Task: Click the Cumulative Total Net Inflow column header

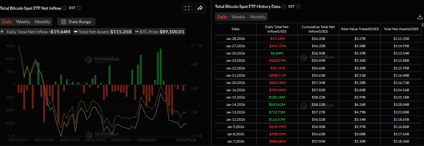Action: click(318, 29)
